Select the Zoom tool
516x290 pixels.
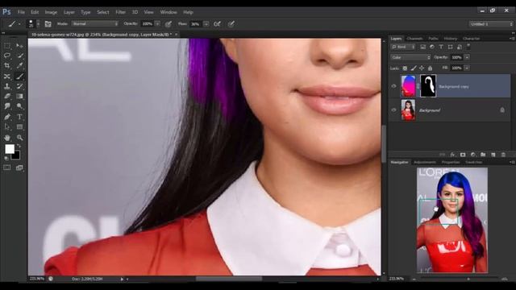pyautogui.click(x=19, y=138)
